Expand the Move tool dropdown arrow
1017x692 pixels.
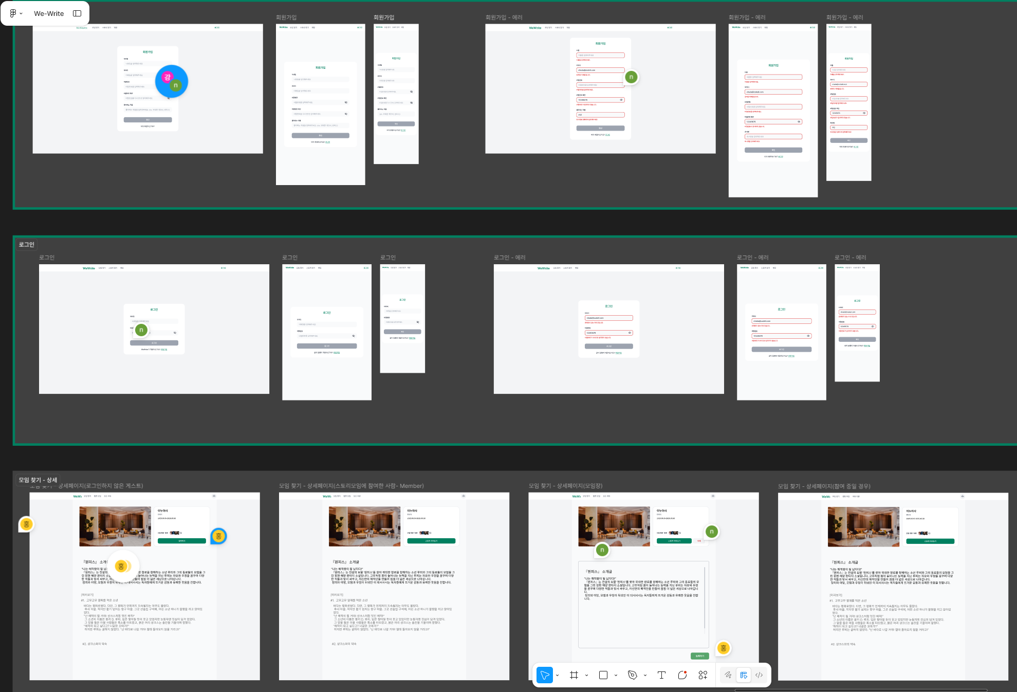558,676
